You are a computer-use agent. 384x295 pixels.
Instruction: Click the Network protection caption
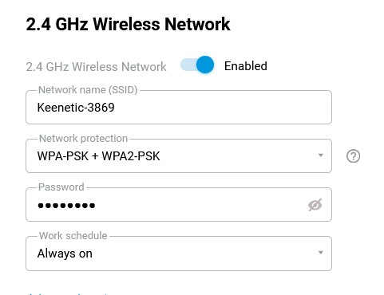[x=83, y=139]
